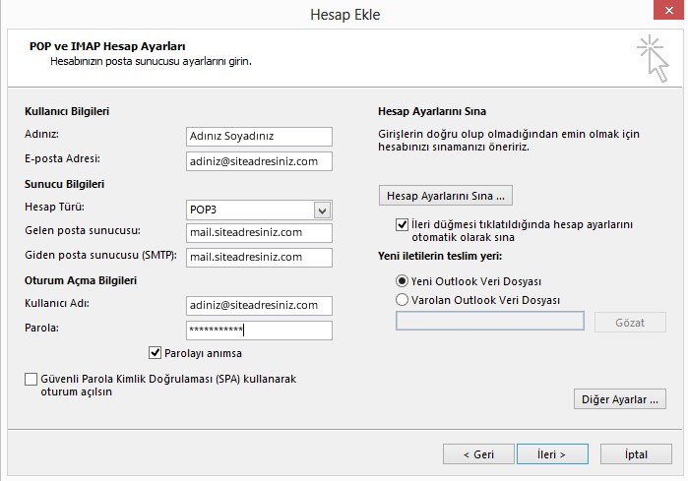This screenshot has height=481, width=688.
Task: Click the E-posta Adresi input field
Action: point(259,161)
